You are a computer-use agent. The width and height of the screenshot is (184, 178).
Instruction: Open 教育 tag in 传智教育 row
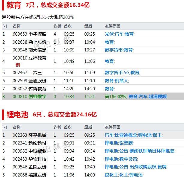[x=109, y=89]
